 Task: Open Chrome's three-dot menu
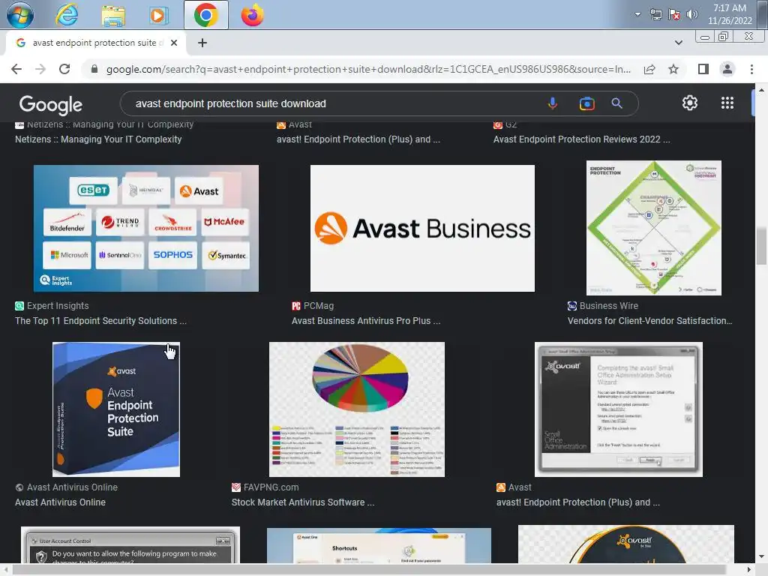point(751,69)
